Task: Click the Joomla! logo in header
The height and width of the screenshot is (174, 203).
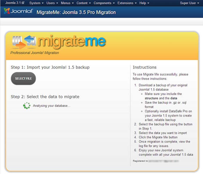Action: point(18,11)
